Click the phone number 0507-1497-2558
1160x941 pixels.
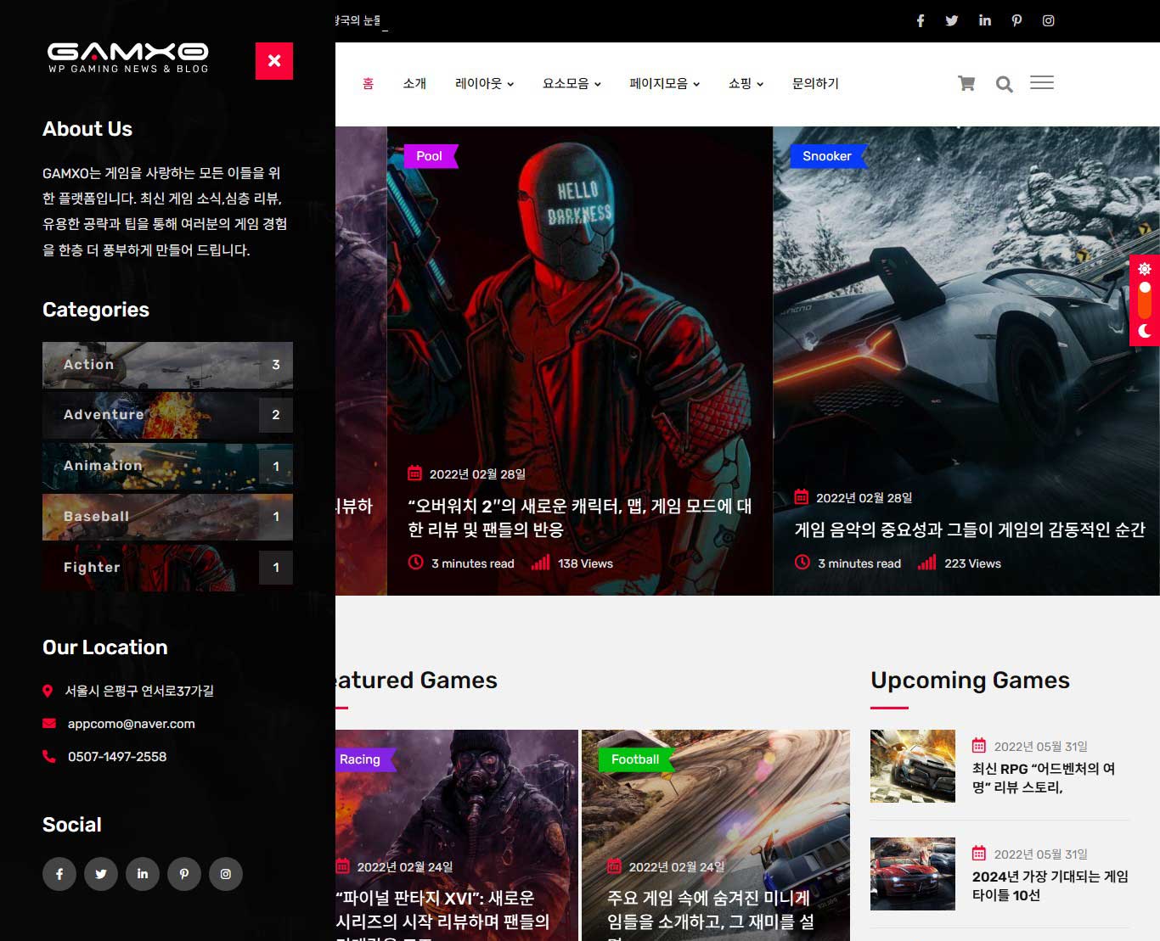tap(117, 756)
